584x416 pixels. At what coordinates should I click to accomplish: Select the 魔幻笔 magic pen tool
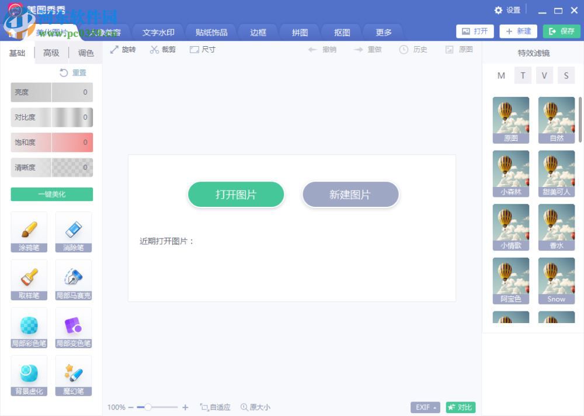(x=74, y=376)
